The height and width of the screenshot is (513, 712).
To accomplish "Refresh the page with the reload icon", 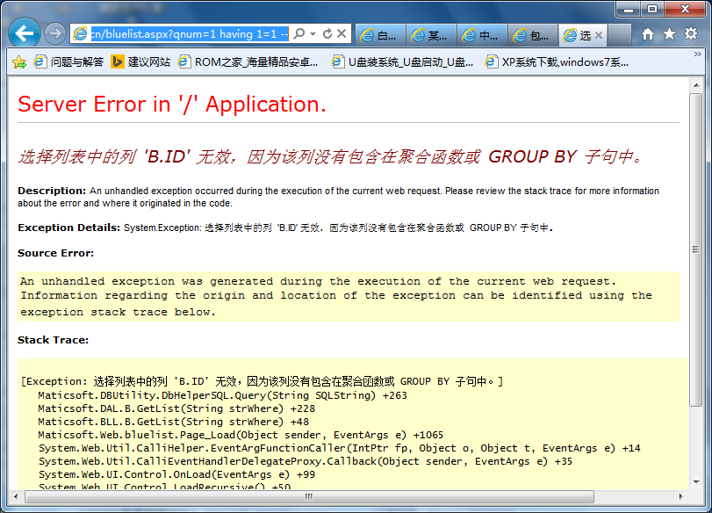I will pyautogui.click(x=327, y=33).
